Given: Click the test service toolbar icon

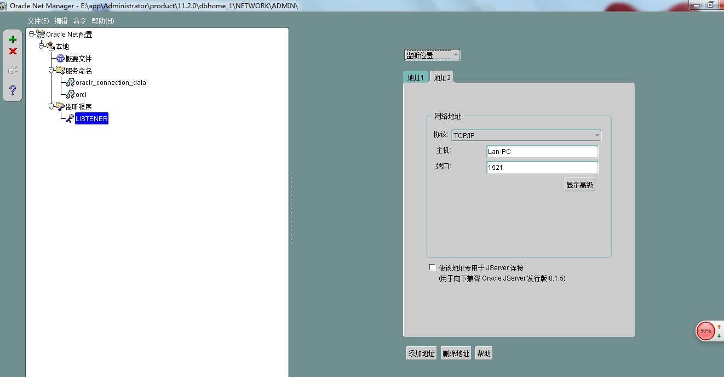Looking at the screenshot, I should click(x=13, y=70).
